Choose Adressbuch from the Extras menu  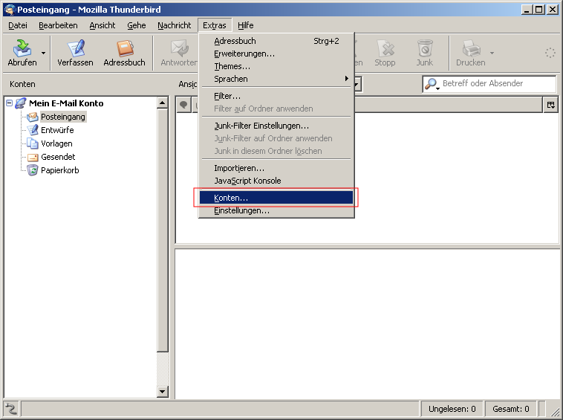click(276, 41)
